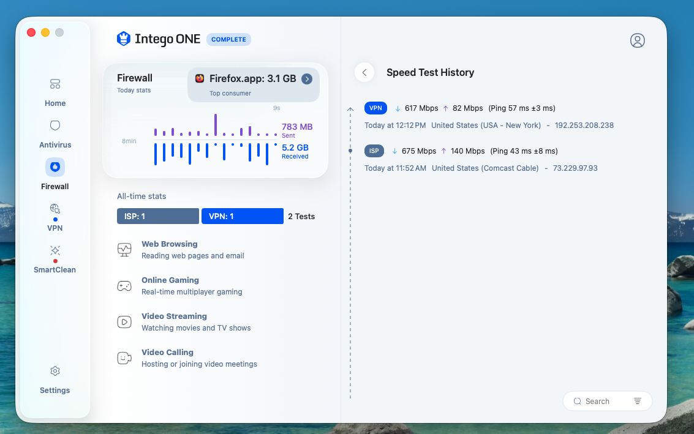
Task: Select the Video Calling label
Action: click(x=167, y=353)
